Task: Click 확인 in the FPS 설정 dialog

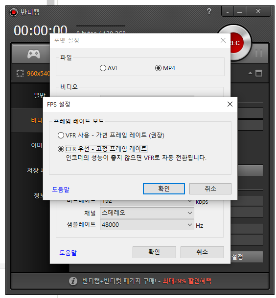Action: (x=163, y=189)
